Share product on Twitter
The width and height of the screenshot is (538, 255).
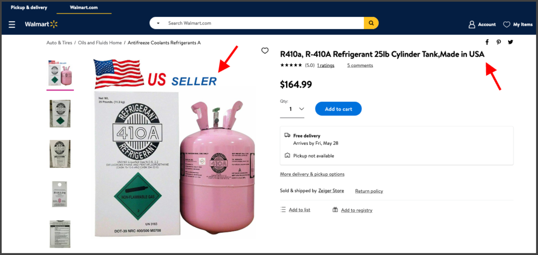[510, 42]
